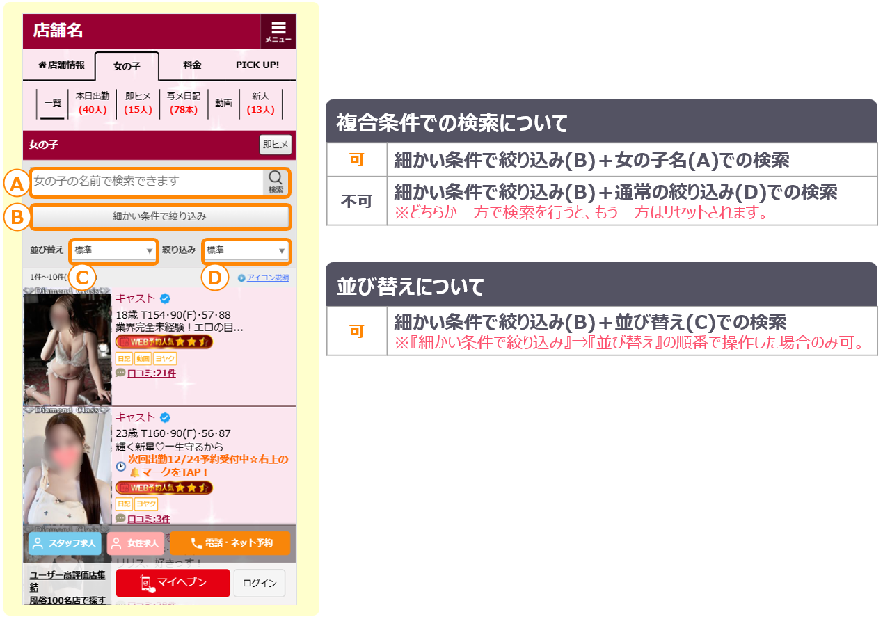Image resolution: width=883 pixels, height=619 pixels.
Task: Click the アイコン説明 link
Action: [x=263, y=278]
